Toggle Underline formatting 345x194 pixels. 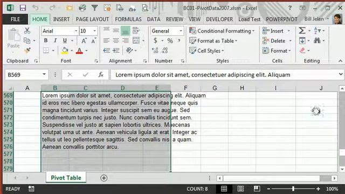pyautogui.click(x=65, y=41)
